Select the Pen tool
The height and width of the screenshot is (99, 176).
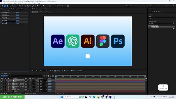click(28, 6)
